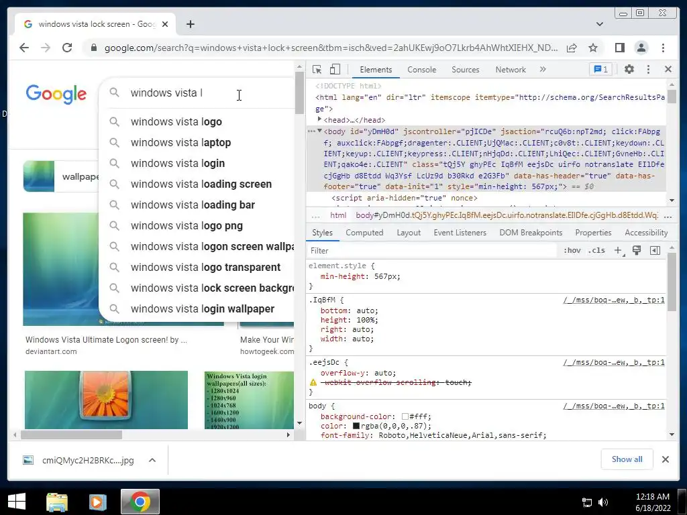Choose suggestion windows vista logo transparent
Screen dimensions: 687x515
205,267
